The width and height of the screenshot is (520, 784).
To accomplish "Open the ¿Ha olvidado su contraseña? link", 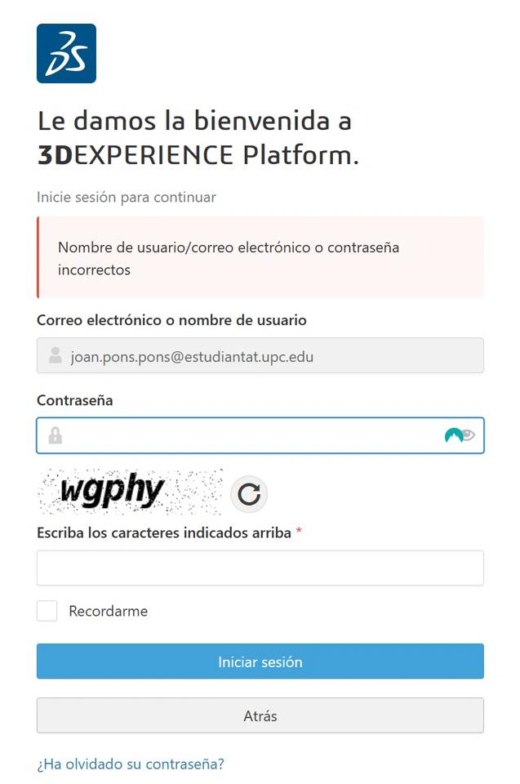I will click(x=131, y=764).
